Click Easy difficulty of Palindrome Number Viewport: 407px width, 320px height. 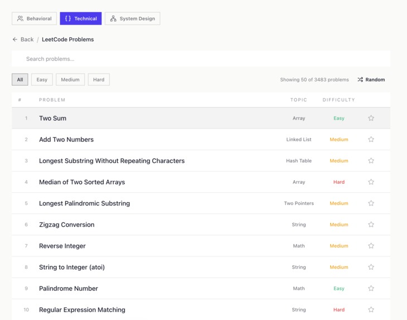[x=339, y=289]
